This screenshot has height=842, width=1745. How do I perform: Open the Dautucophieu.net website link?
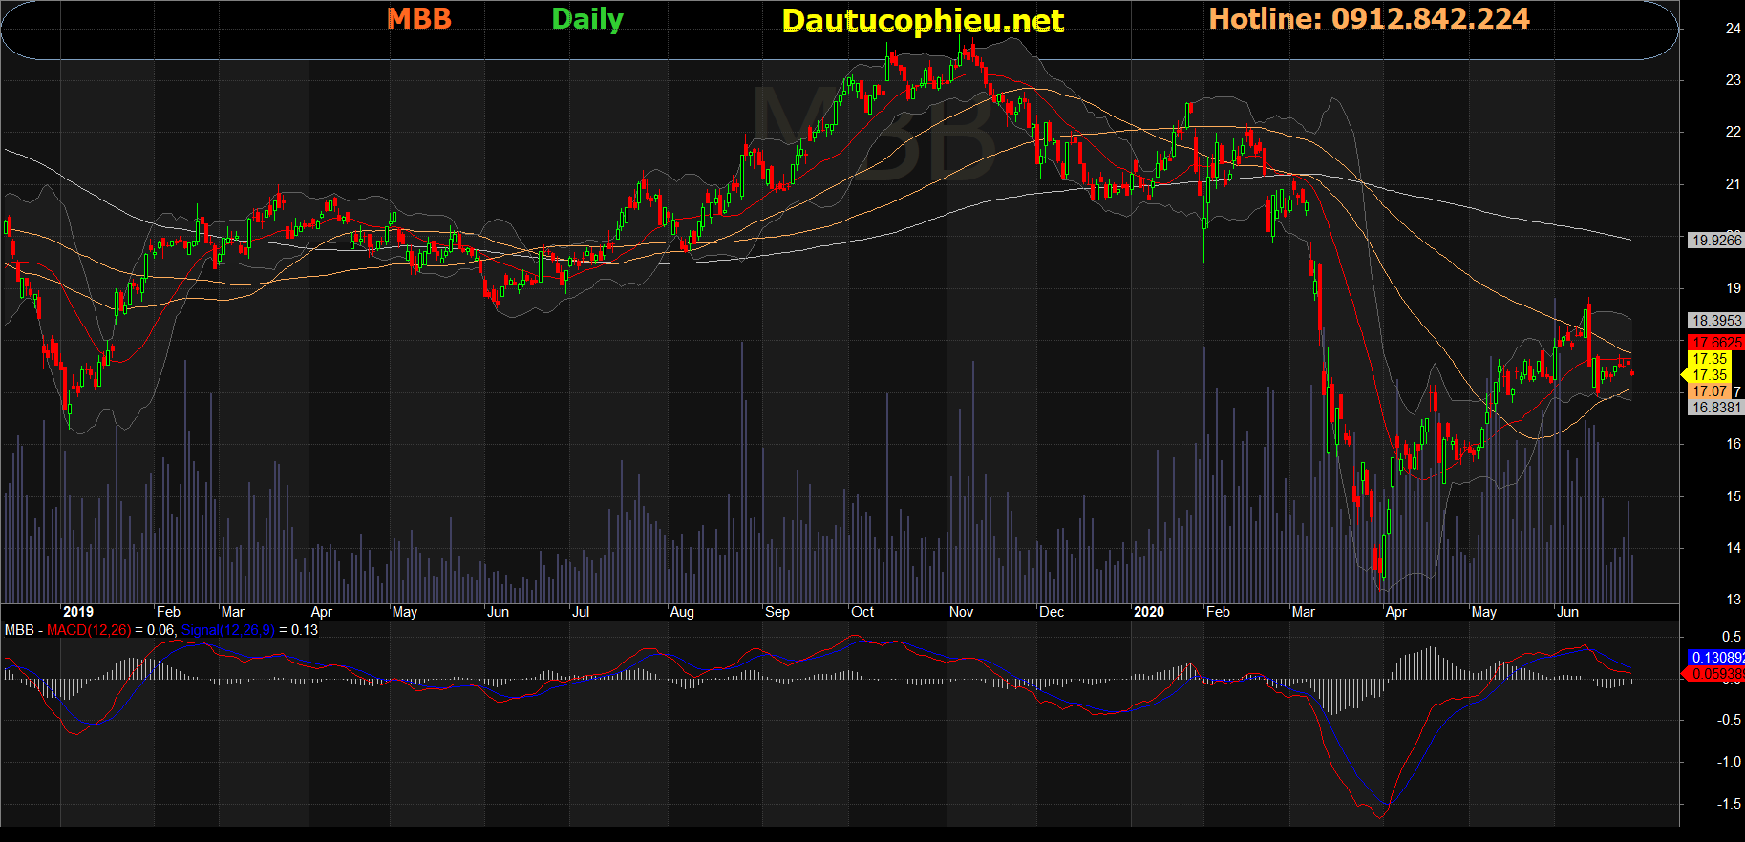pos(922,20)
